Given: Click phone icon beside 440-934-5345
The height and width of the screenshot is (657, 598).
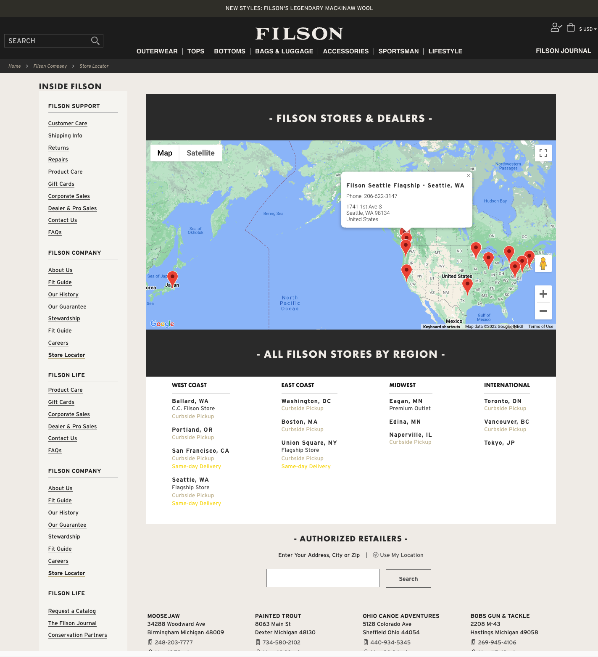Looking at the screenshot, I should pos(366,642).
